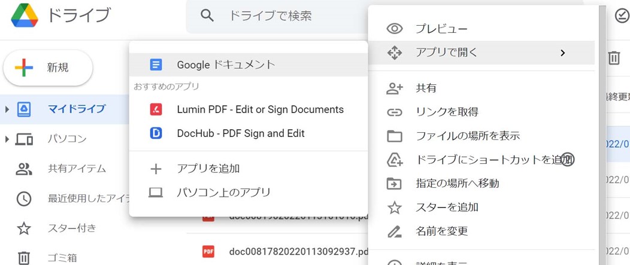Expand the アプリで開く submenu chevron

[563, 53]
